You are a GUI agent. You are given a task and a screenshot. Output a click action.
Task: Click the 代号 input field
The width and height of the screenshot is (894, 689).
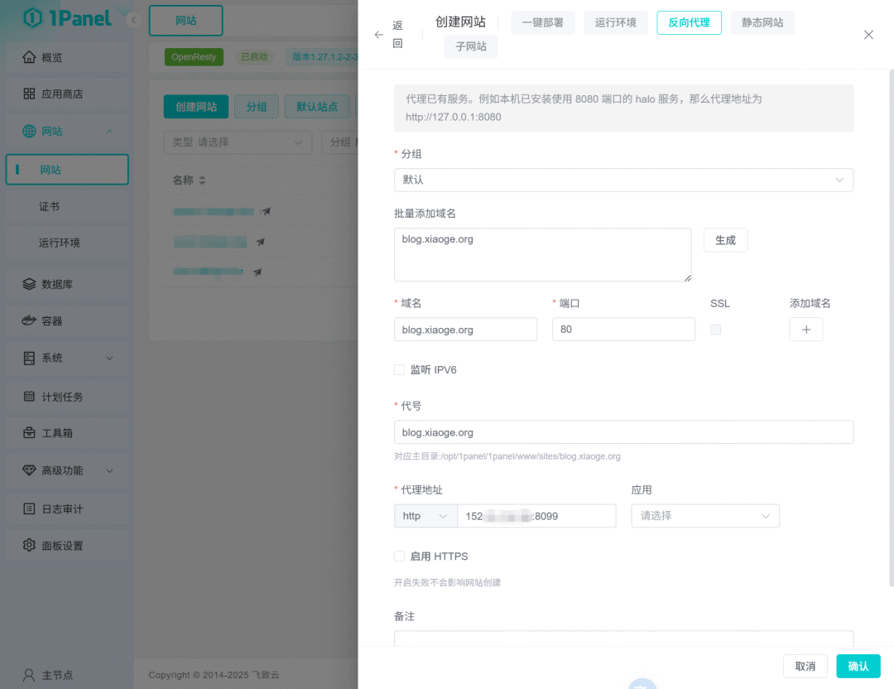click(623, 432)
